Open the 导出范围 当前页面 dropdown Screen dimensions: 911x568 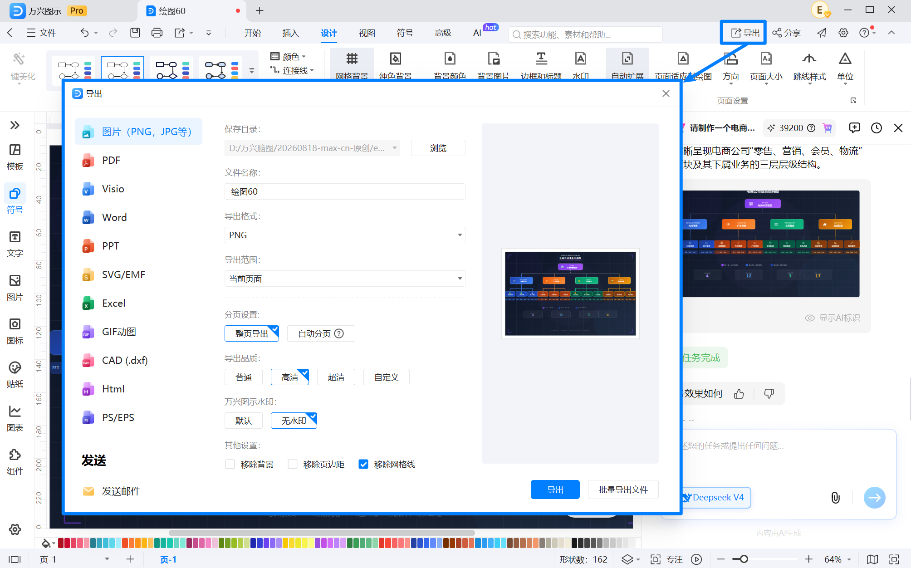345,279
